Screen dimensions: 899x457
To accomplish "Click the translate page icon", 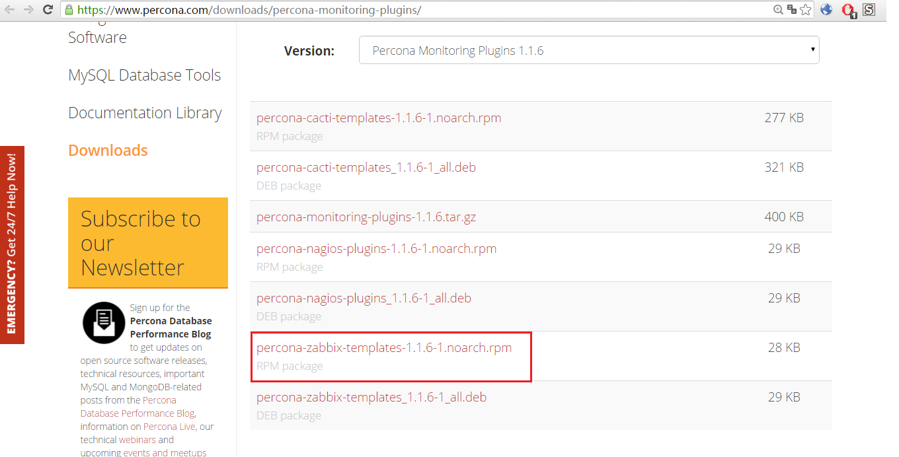I will (792, 10).
